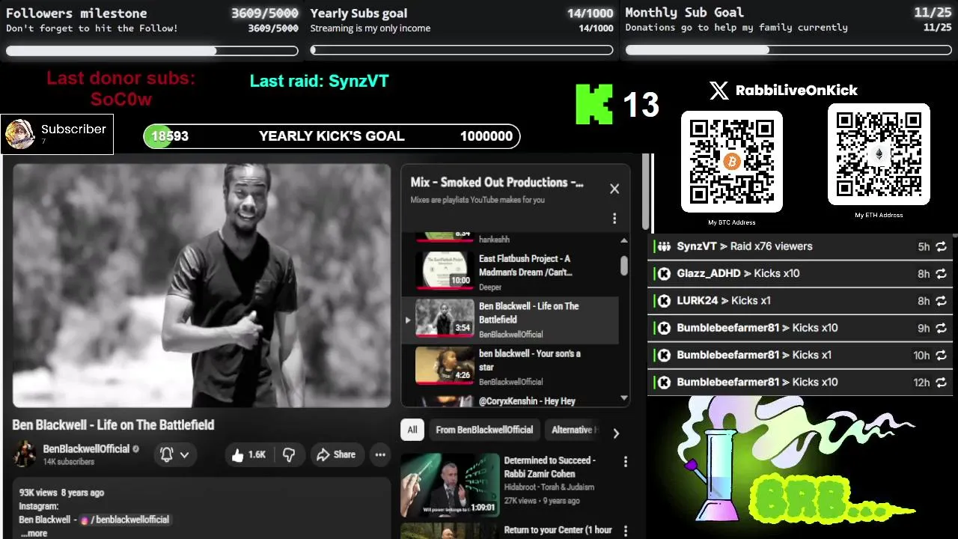
Task: Replay Bumblebeefarmer81 Kicks x1 alert
Action: pos(941,356)
